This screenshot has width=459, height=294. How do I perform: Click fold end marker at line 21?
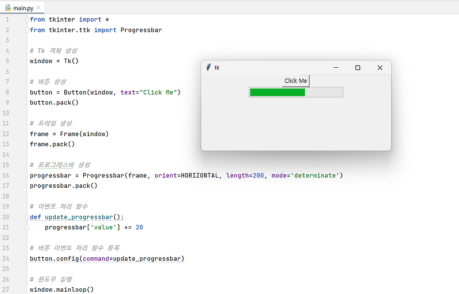[x=27, y=227]
